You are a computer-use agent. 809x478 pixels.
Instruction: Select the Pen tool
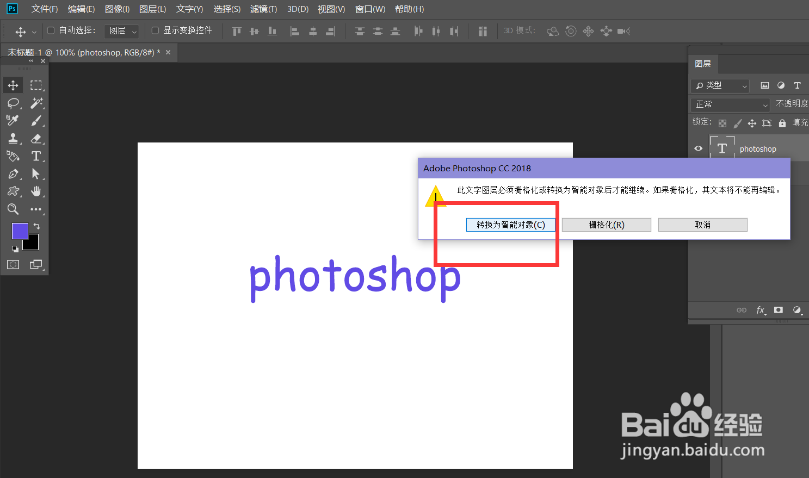point(13,174)
